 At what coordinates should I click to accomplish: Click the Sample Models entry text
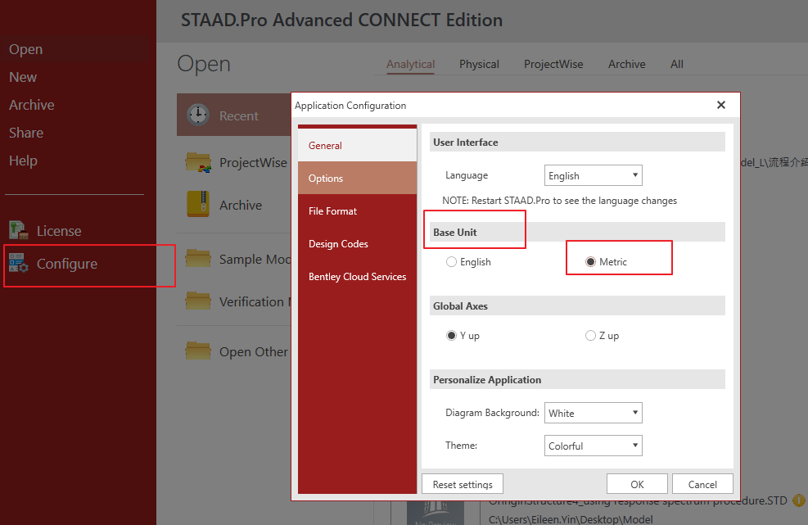point(255,259)
